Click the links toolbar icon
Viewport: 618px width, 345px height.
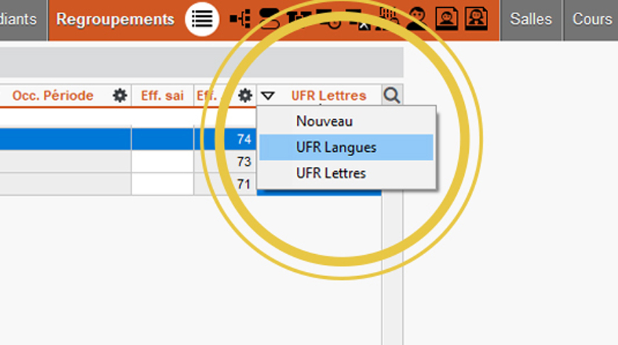pyautogui.click(x=269, y=19)
